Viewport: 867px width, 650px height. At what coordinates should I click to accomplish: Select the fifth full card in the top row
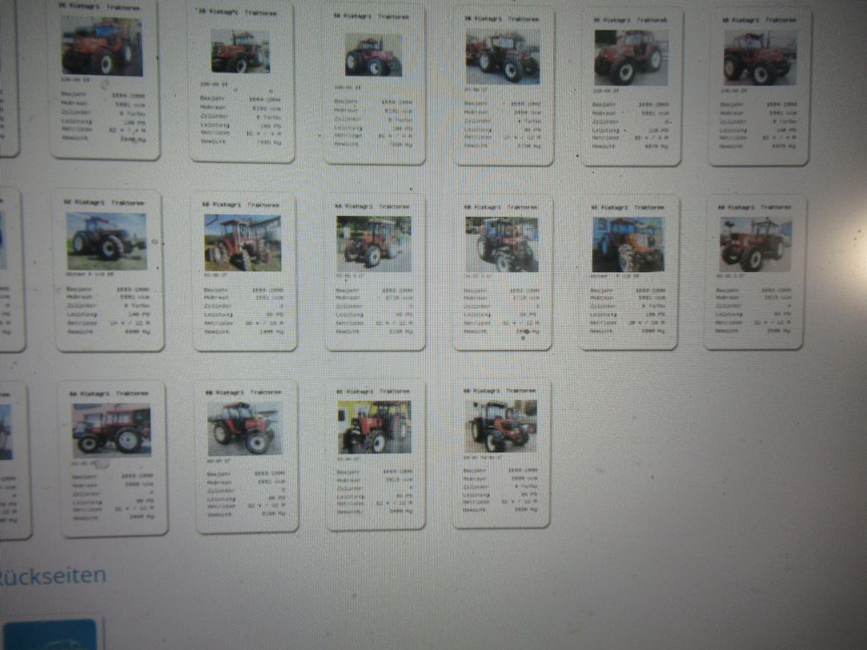pyautogui.click(x=631, y=87)
